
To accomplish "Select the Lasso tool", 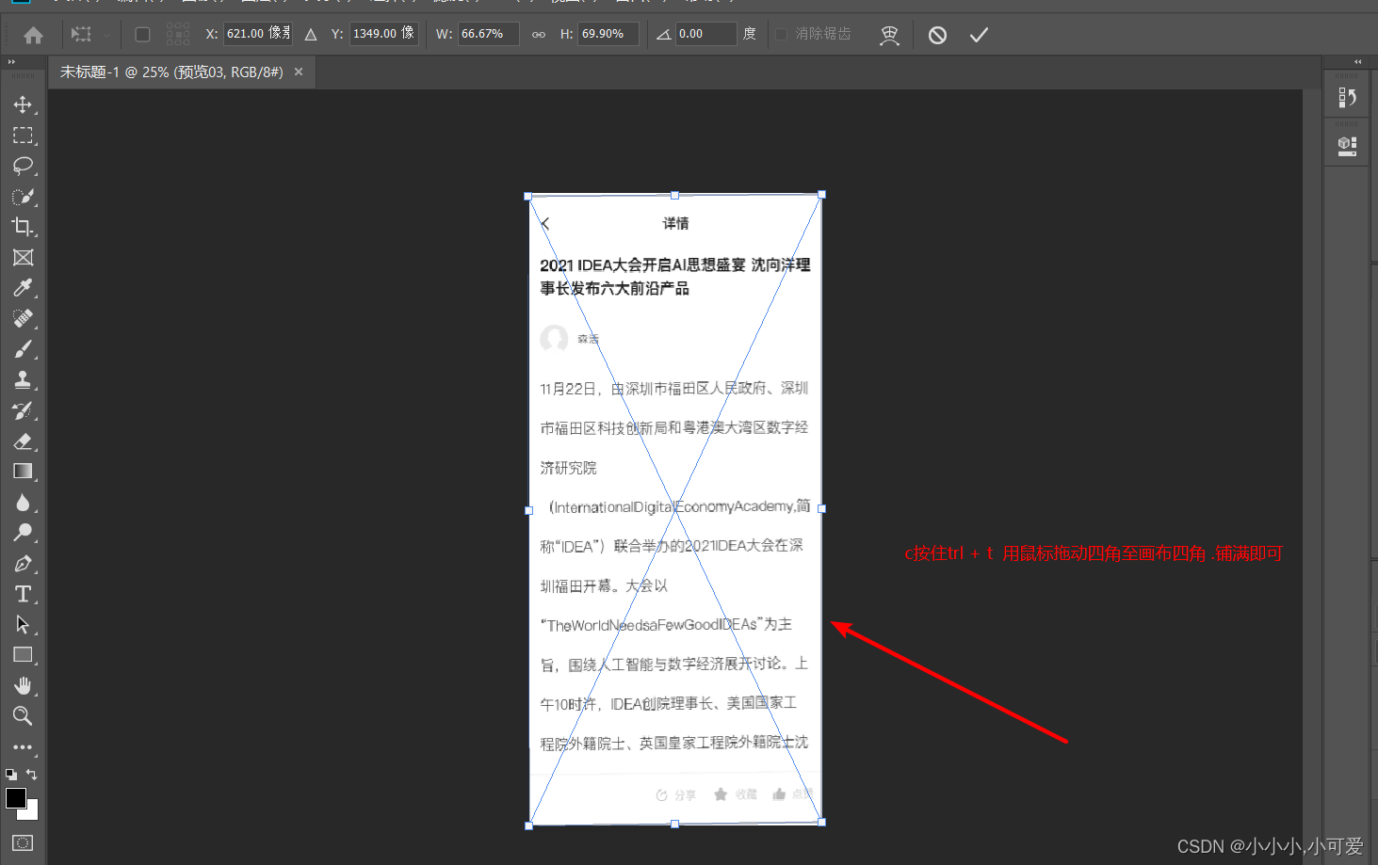I will pyautogui.click(x=24, y=166).
